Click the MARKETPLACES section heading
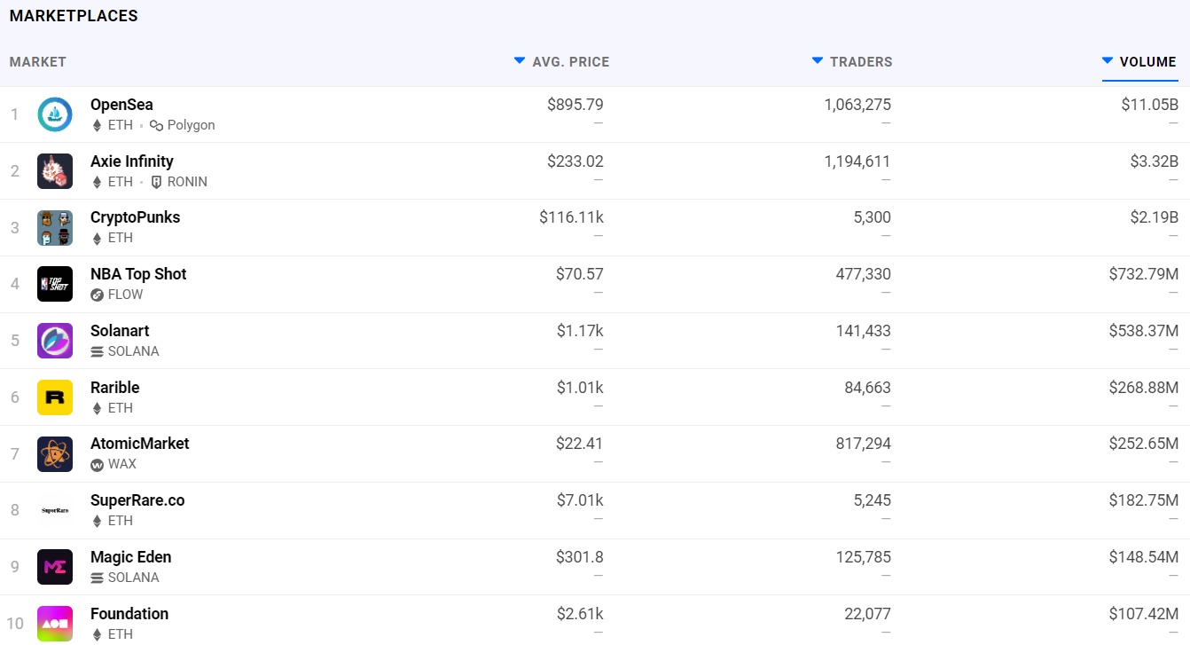The width and height of the screenshot is (1190, 645). [x=74, y=16]
